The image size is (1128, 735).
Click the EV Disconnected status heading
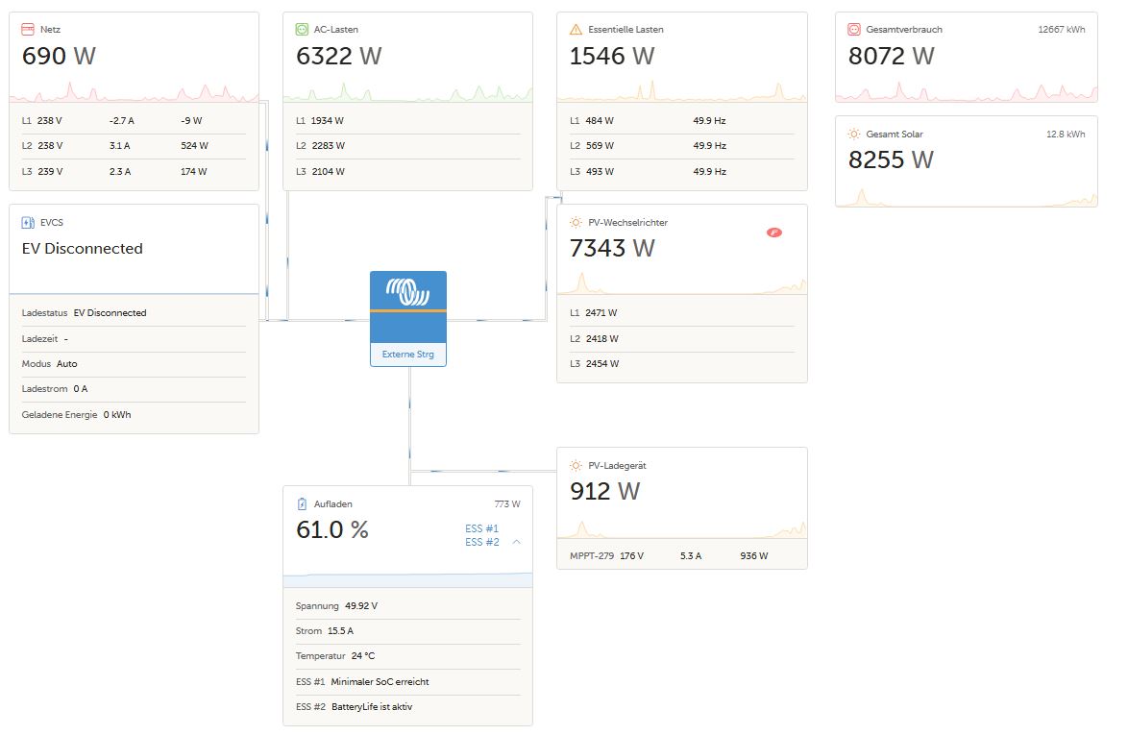[83, 249]
